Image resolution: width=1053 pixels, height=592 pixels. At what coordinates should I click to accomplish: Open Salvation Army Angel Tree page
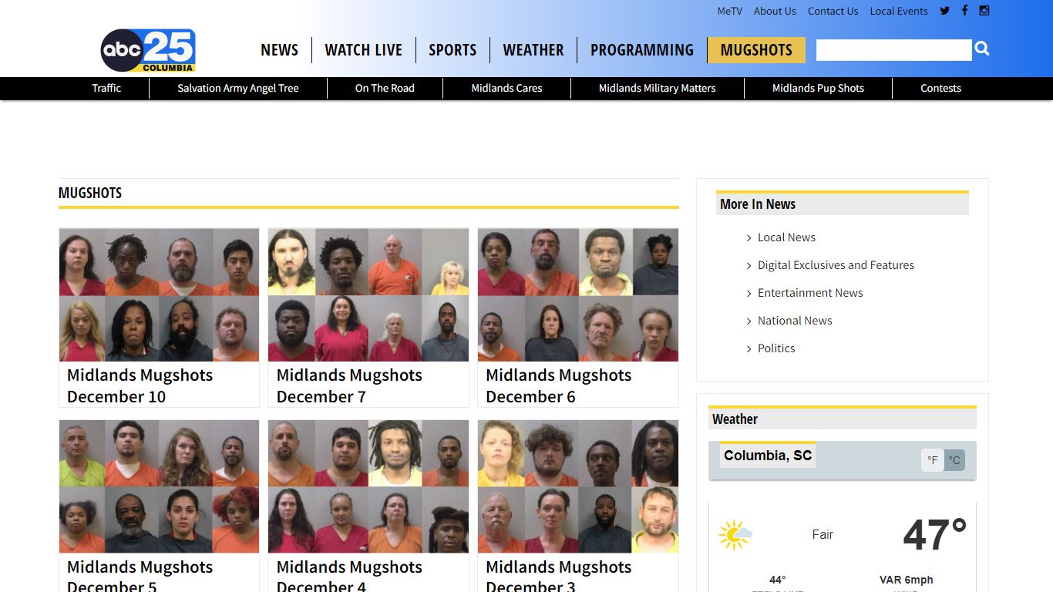pos(238,88)
